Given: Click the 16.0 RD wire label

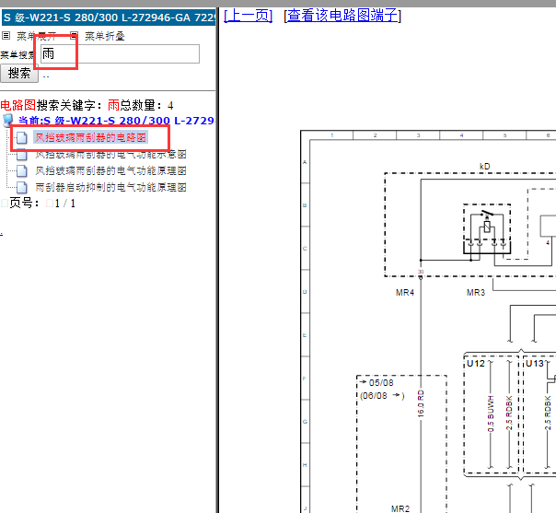Looking at the screenshot, I should 421,403.
